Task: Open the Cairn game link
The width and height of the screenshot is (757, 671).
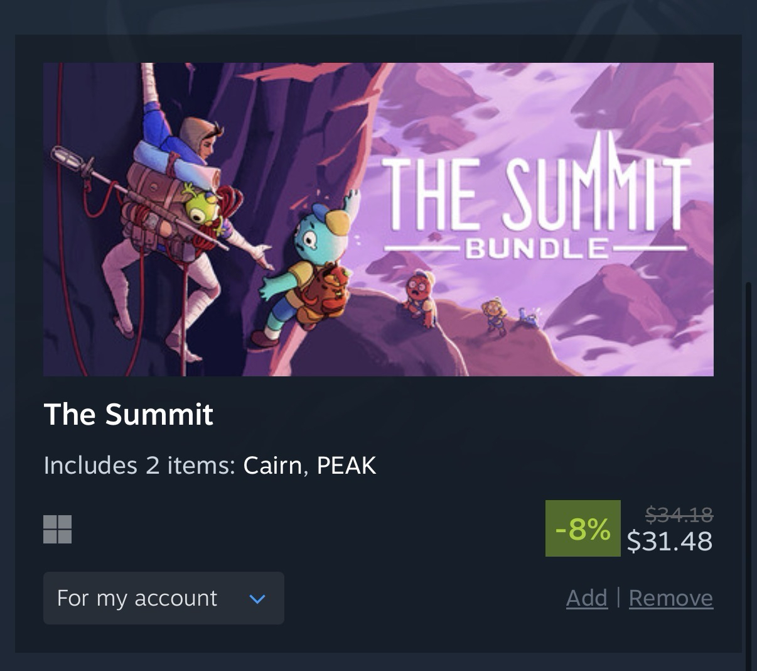Action: click(x=273, y=466)
